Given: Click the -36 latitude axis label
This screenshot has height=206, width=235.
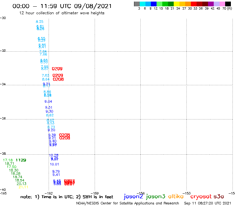Looking at the screenshot, I should [3, 118].
